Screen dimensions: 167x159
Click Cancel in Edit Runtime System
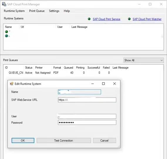(104, 140)
